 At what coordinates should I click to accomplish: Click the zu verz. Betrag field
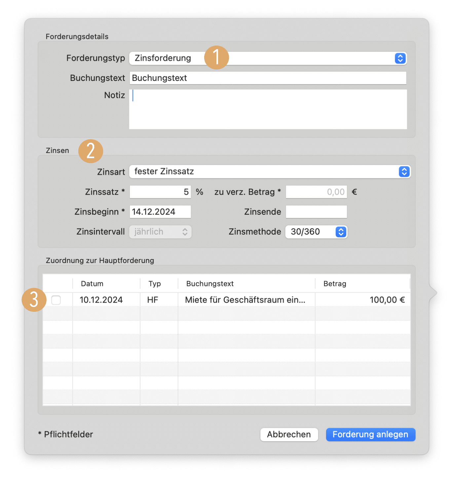click(317, 192)
